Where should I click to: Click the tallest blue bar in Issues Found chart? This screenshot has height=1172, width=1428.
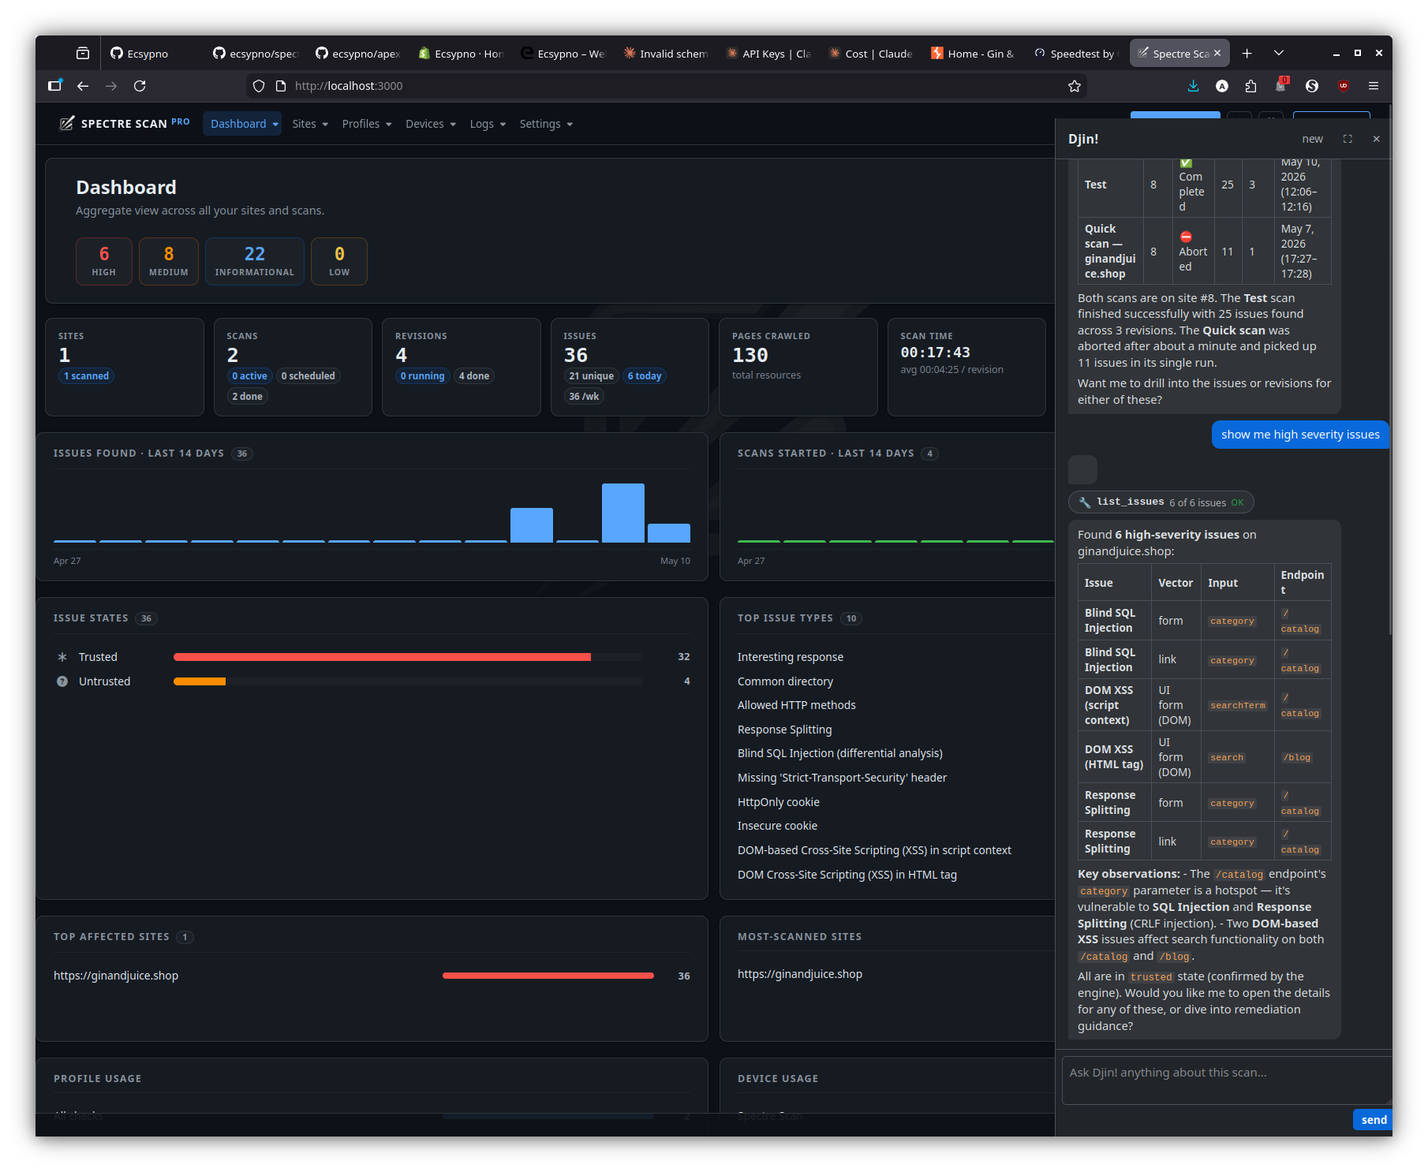(x=623, y=513)
